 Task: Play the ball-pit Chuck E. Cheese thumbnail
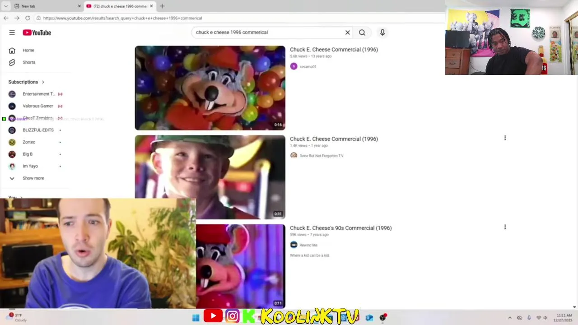210,88
